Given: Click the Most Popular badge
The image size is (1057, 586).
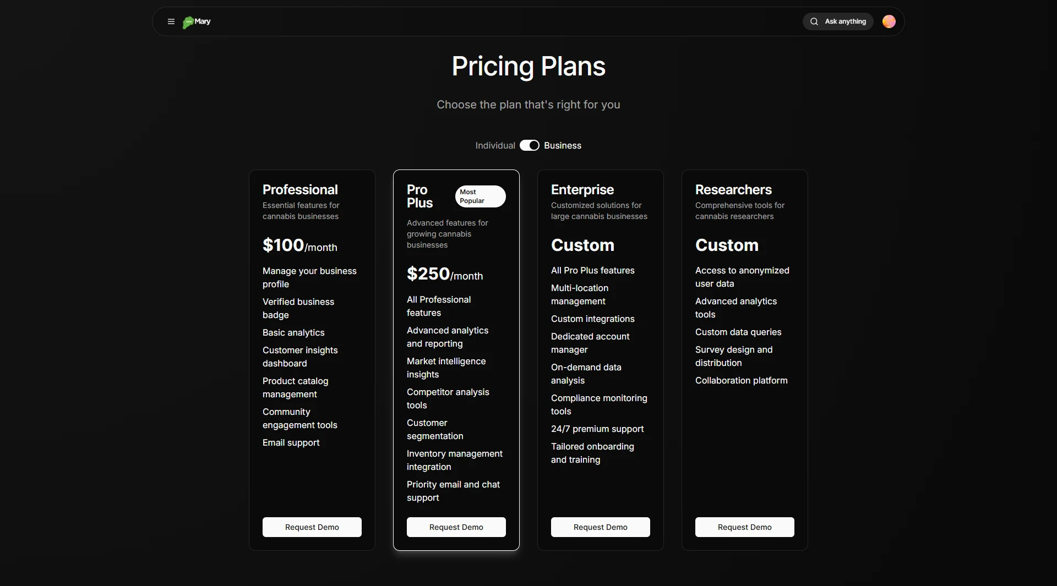Looking at the screenshot, I should 480,196.
